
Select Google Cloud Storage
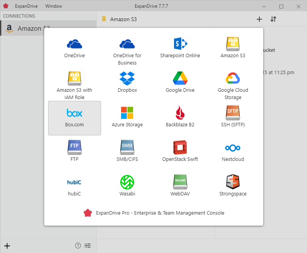233,78
